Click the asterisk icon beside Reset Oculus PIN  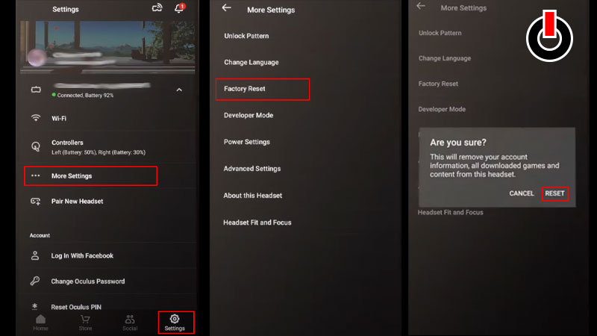34,306
